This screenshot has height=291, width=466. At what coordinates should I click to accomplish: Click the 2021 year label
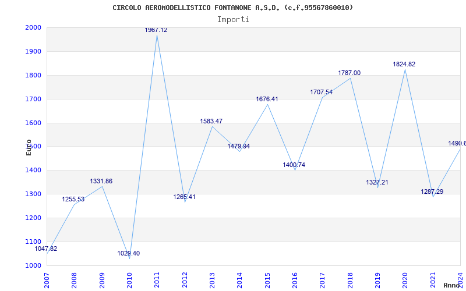point(433,280)
